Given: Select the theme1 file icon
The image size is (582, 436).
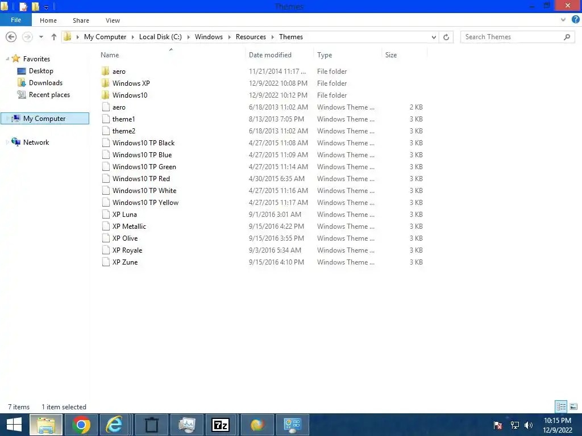Looking at the screenshot, I should [x=106, y=119].
